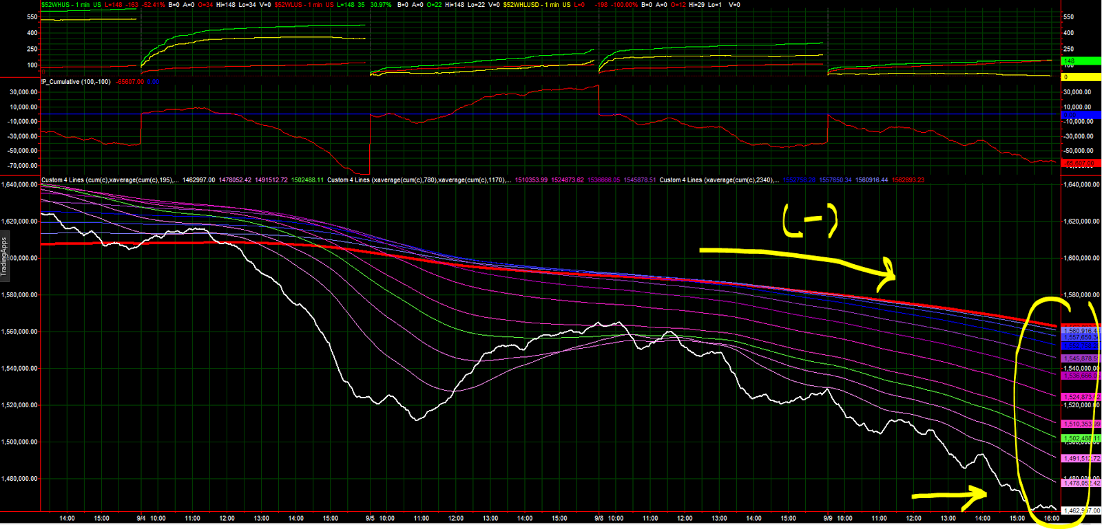Click the 1,600,000.00 right price scale label

1081,258
